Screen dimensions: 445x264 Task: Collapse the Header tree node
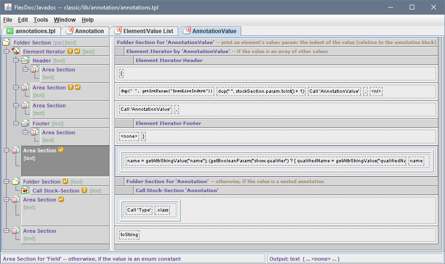16,61
